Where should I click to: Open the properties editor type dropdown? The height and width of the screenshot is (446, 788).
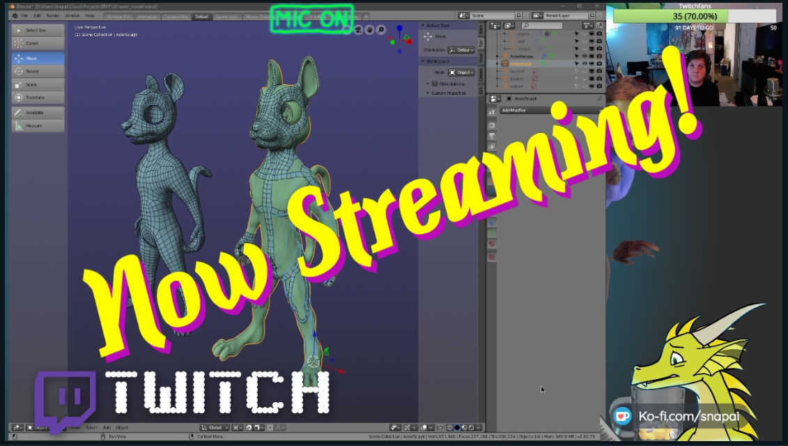point(495,98)
